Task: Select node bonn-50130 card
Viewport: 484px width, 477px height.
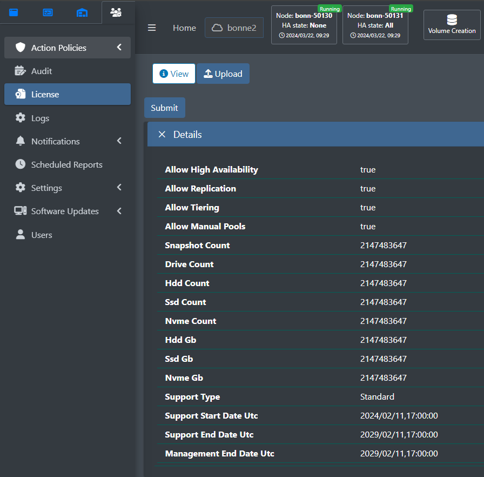Action: 304,25
